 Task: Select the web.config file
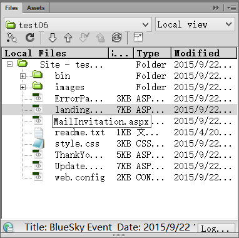tap(79, 177)
